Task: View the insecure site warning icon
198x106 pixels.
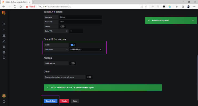Action: (27, 7)
